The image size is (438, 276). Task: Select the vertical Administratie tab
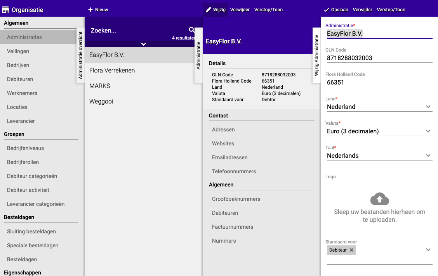click(198, 55)
